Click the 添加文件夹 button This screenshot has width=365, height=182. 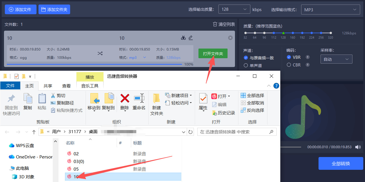click(54, 9)
